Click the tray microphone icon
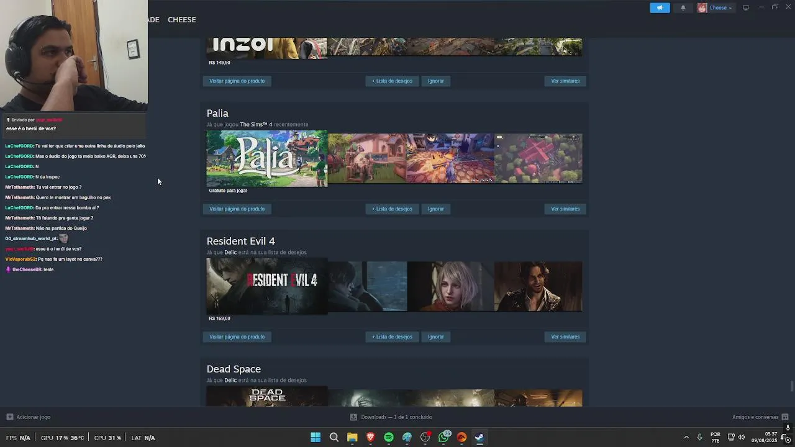795x447 pixels. click(x=699, y=437)
